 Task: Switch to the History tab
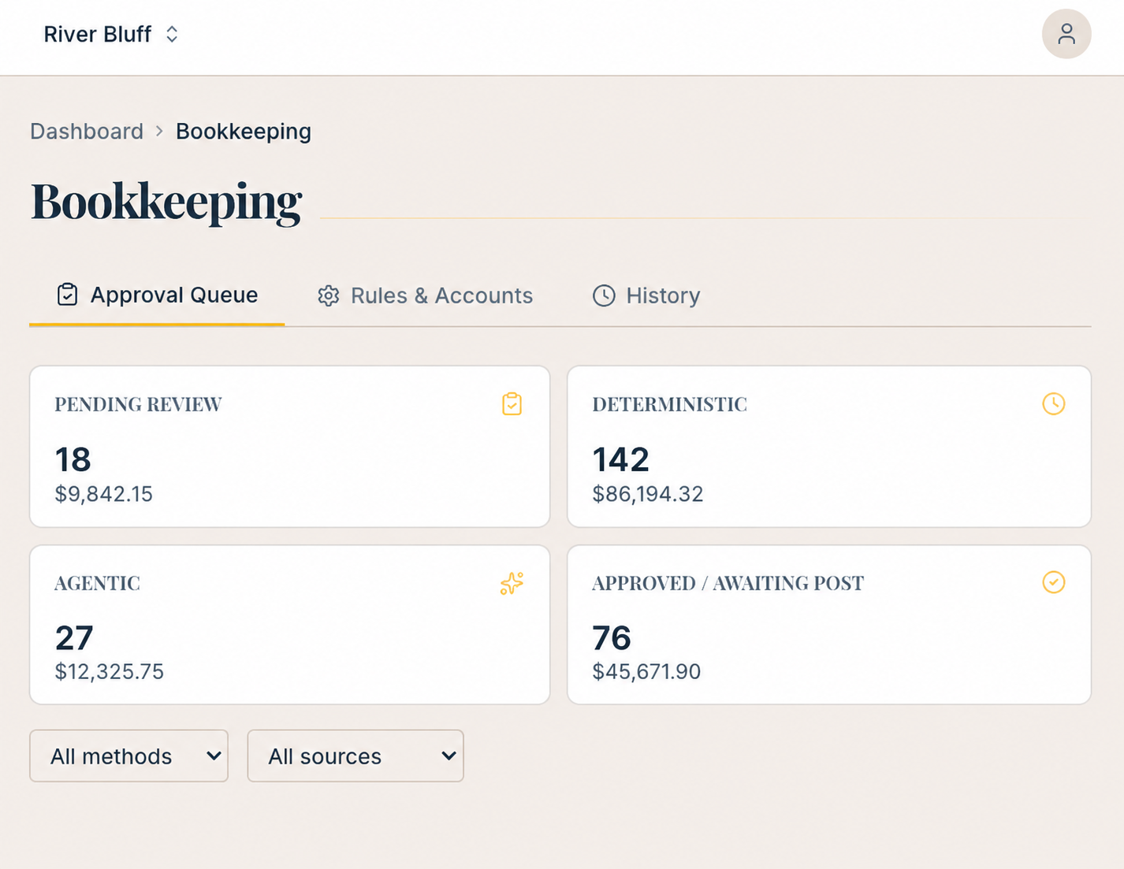click(646, 295)
